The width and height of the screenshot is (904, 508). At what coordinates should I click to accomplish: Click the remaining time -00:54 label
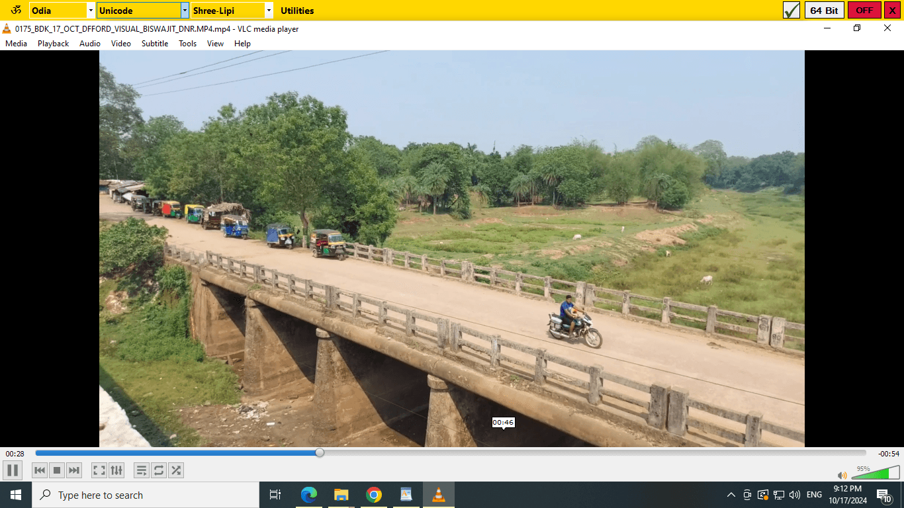888,454
